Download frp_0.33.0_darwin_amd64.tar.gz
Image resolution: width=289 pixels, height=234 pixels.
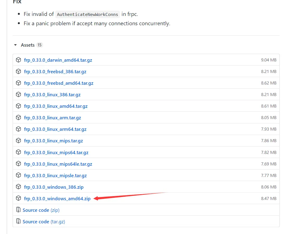[58, 60]
